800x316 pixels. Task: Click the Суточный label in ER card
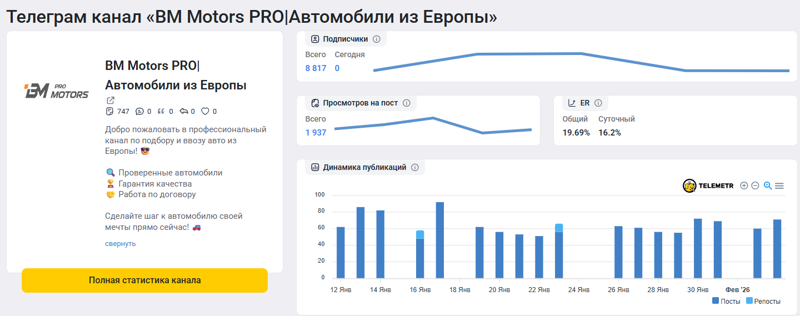coord(617,119)
